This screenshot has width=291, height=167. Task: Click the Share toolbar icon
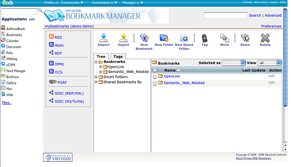tap(245, 38)
